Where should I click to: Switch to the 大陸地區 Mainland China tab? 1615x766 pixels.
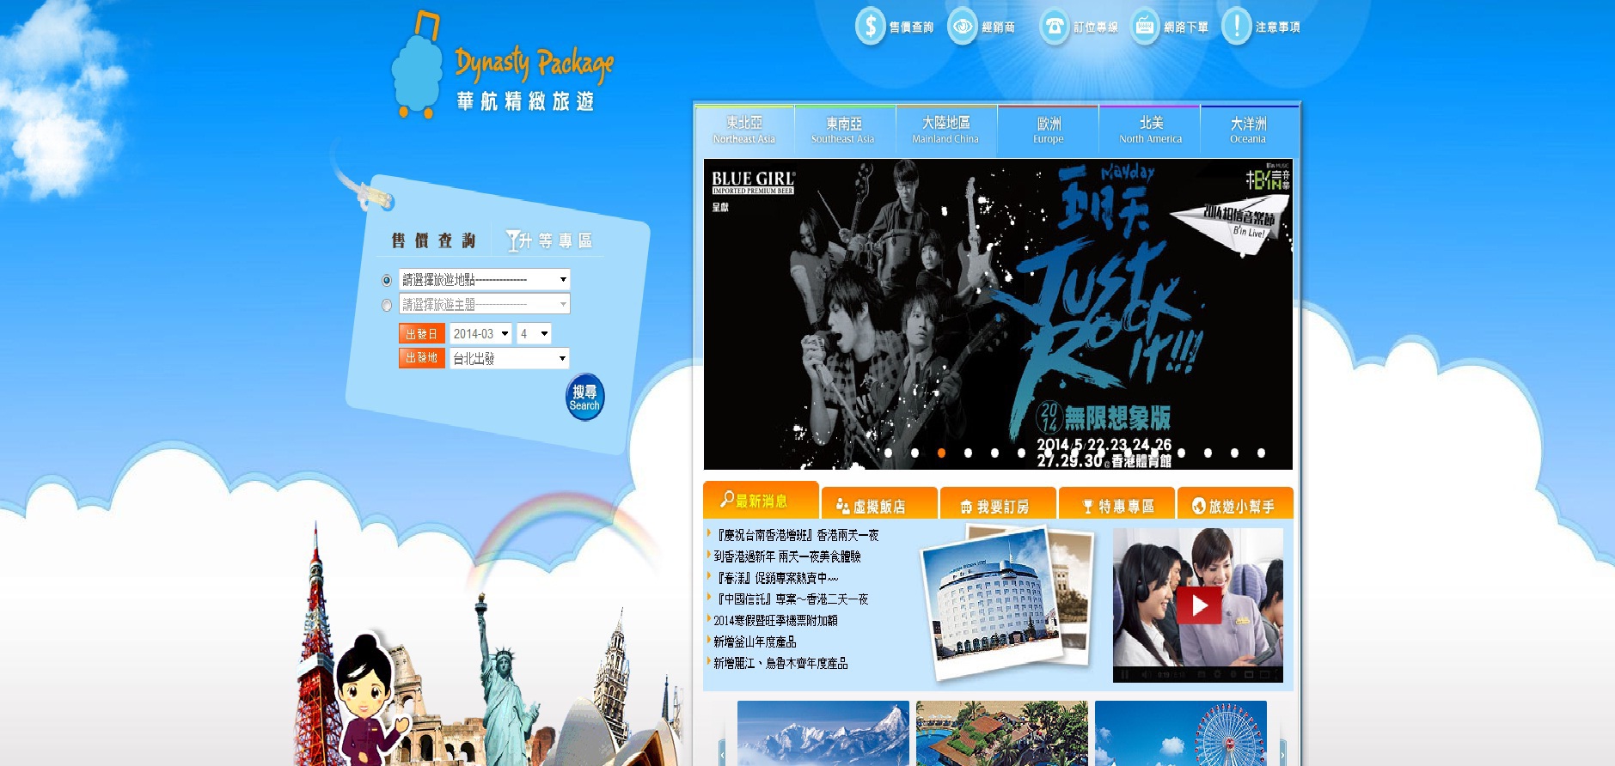(x=945, y=130)
